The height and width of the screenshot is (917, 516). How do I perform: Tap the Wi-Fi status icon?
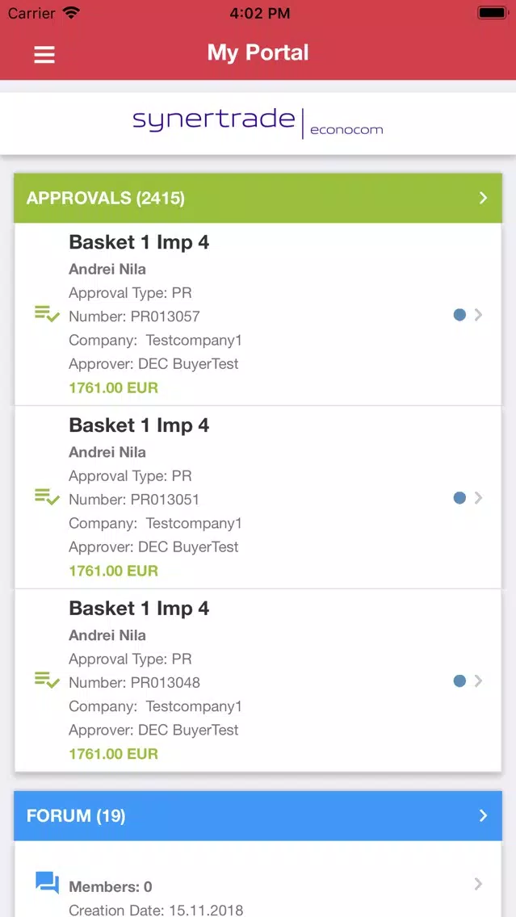click(x=71, y=14)
